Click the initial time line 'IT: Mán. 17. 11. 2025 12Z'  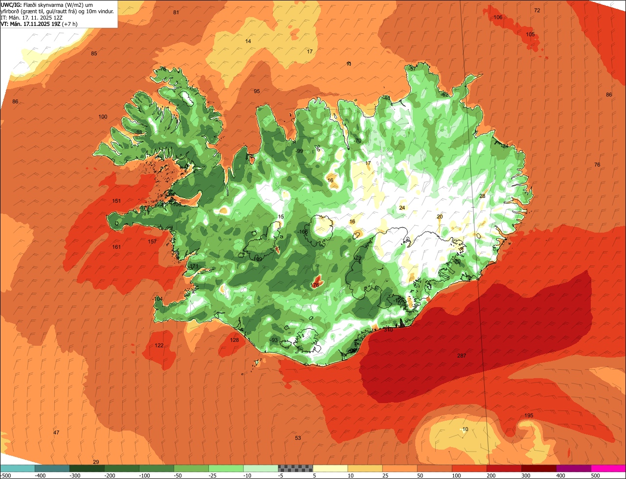[32, 17]
